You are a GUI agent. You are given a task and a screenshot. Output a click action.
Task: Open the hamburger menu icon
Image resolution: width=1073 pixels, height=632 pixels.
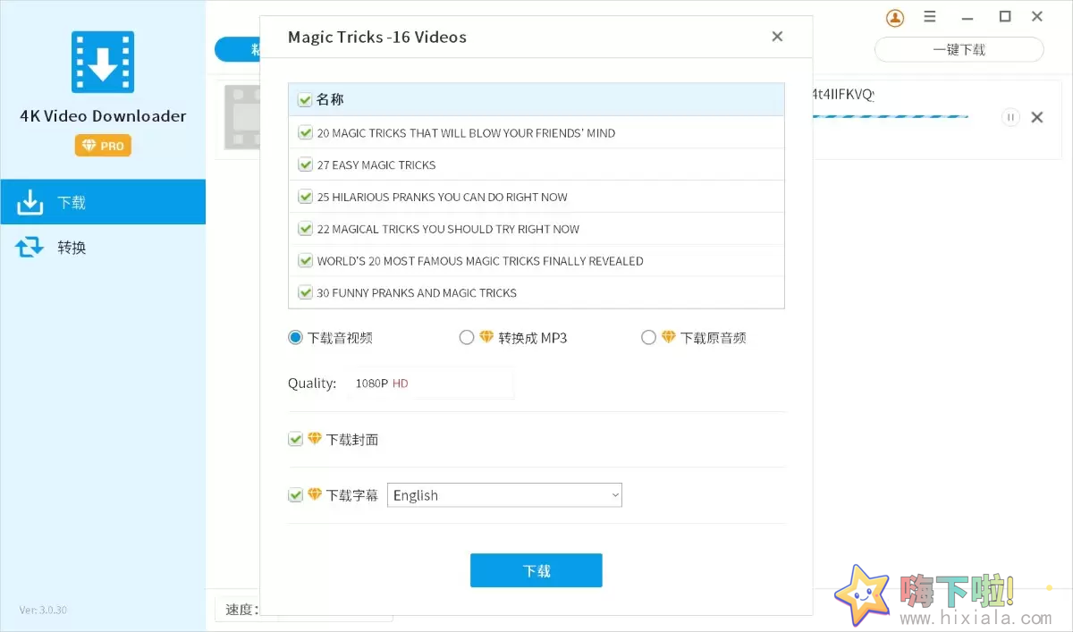pos(930,17)
